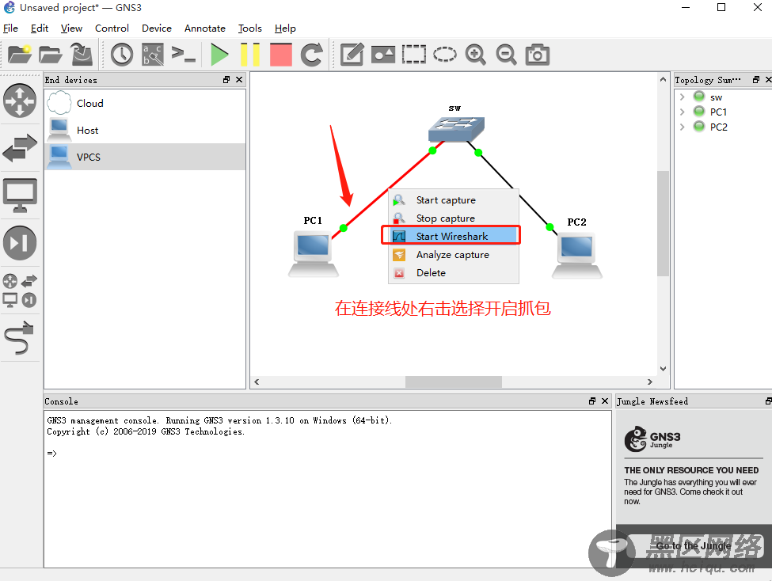
Task: Click the Add a link cable icon
Action: [x=19, y=338]
